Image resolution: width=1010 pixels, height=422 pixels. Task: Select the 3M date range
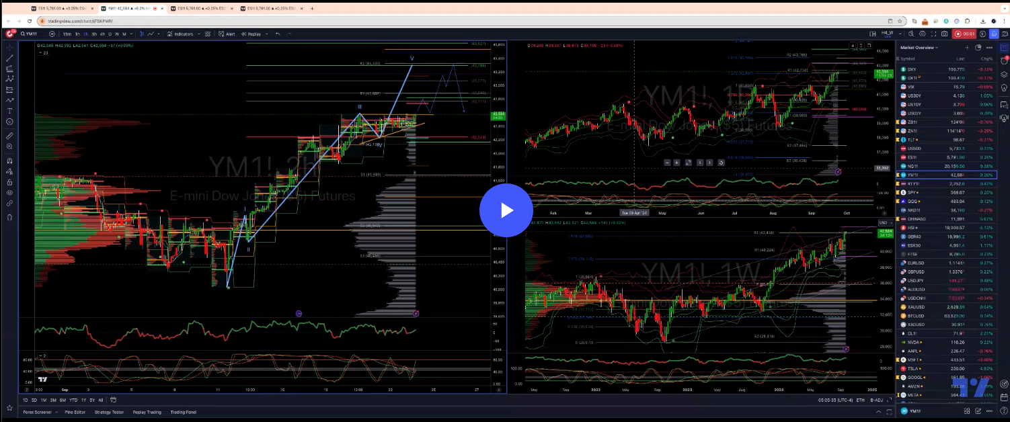(x=53, y=400)
